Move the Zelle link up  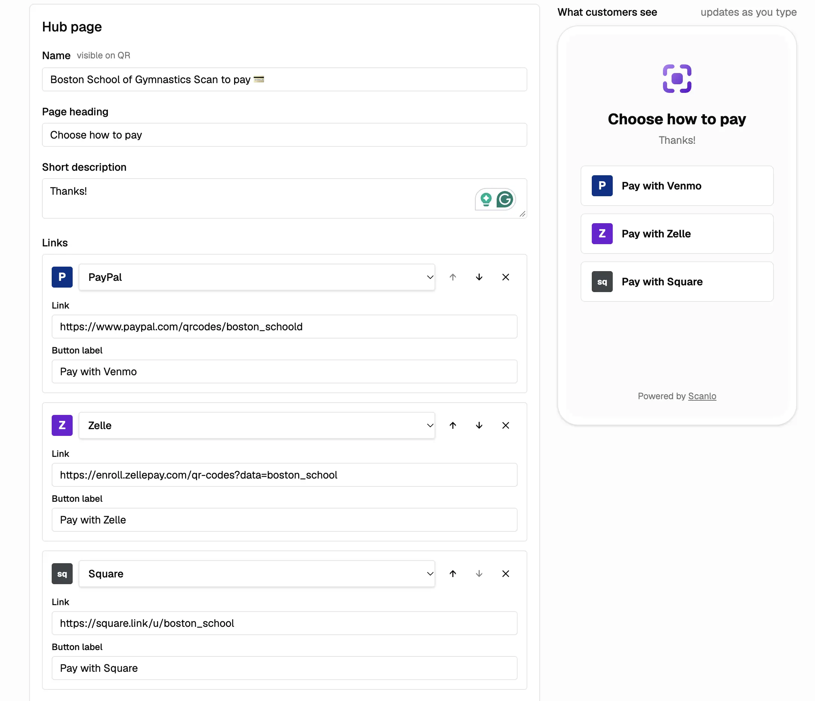click(x=453, y=425)
